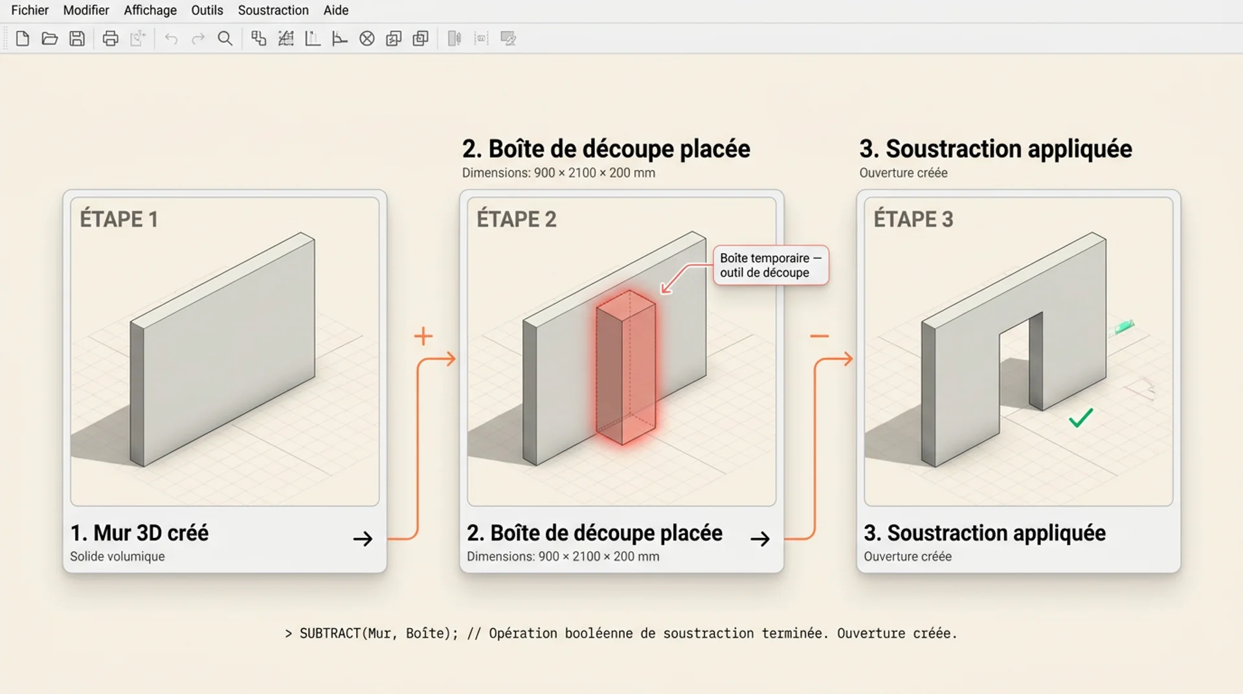Click the "1. Mur 3D créé" caption

[139, 533]
